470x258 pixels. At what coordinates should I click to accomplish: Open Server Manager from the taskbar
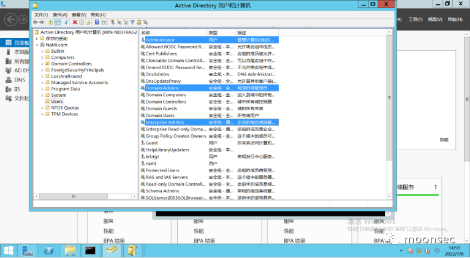(x=28, y=251)
